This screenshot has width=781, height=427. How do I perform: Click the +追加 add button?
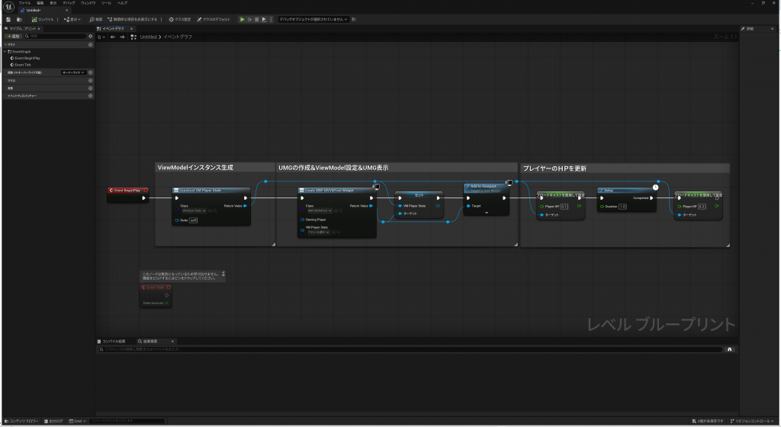pyautogui.click(x=13, y=36)
